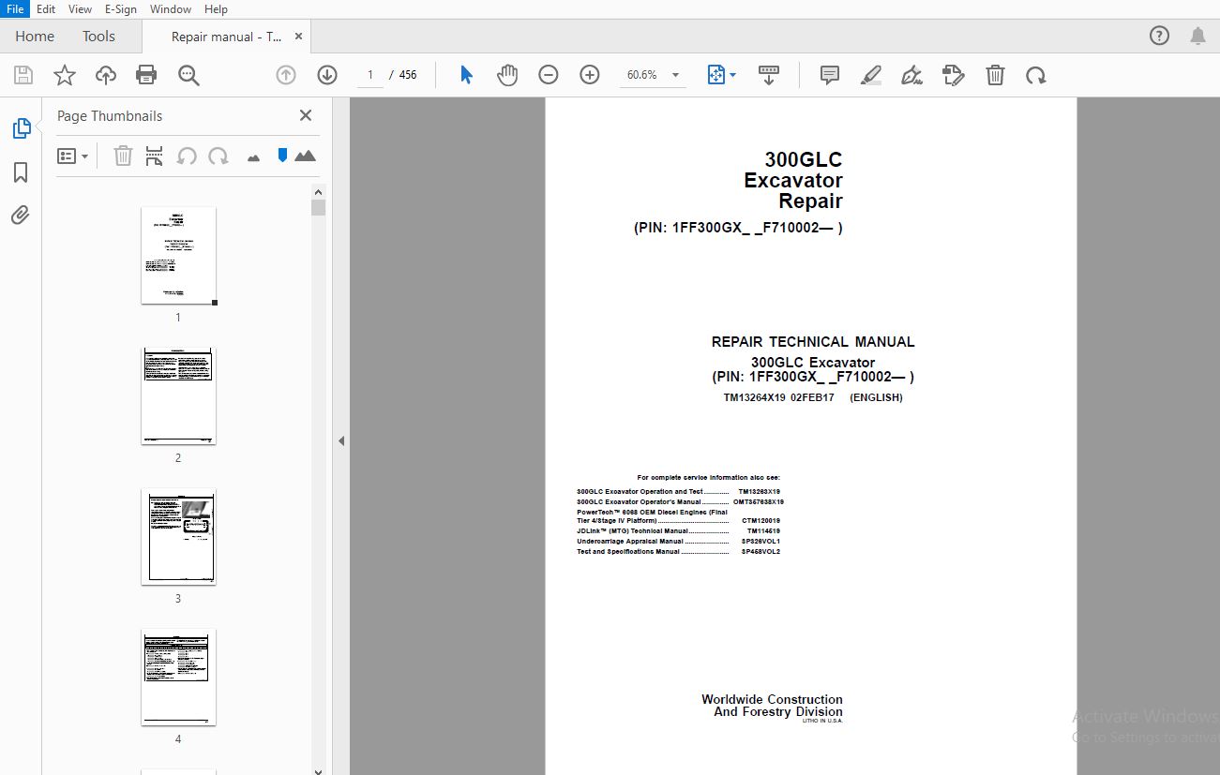Select page 4 thumbnail
Screen dimensions: 1220x775
tap(178, 677)
